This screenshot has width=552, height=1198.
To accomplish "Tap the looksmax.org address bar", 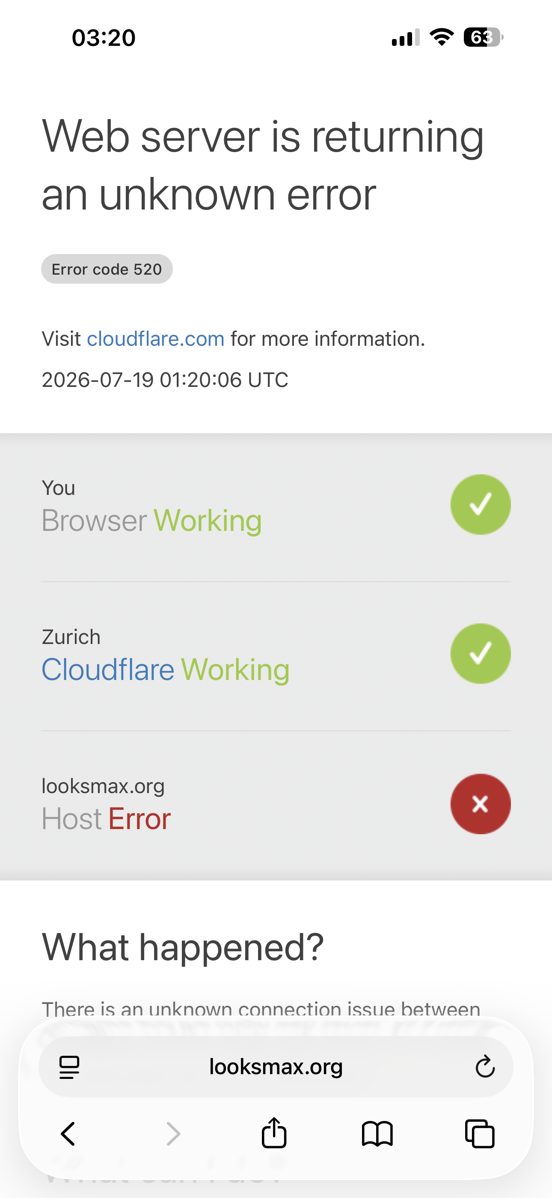I will tap(276, 1066).
